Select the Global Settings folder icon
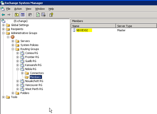 pyautogui.click(x=8, y=25)
